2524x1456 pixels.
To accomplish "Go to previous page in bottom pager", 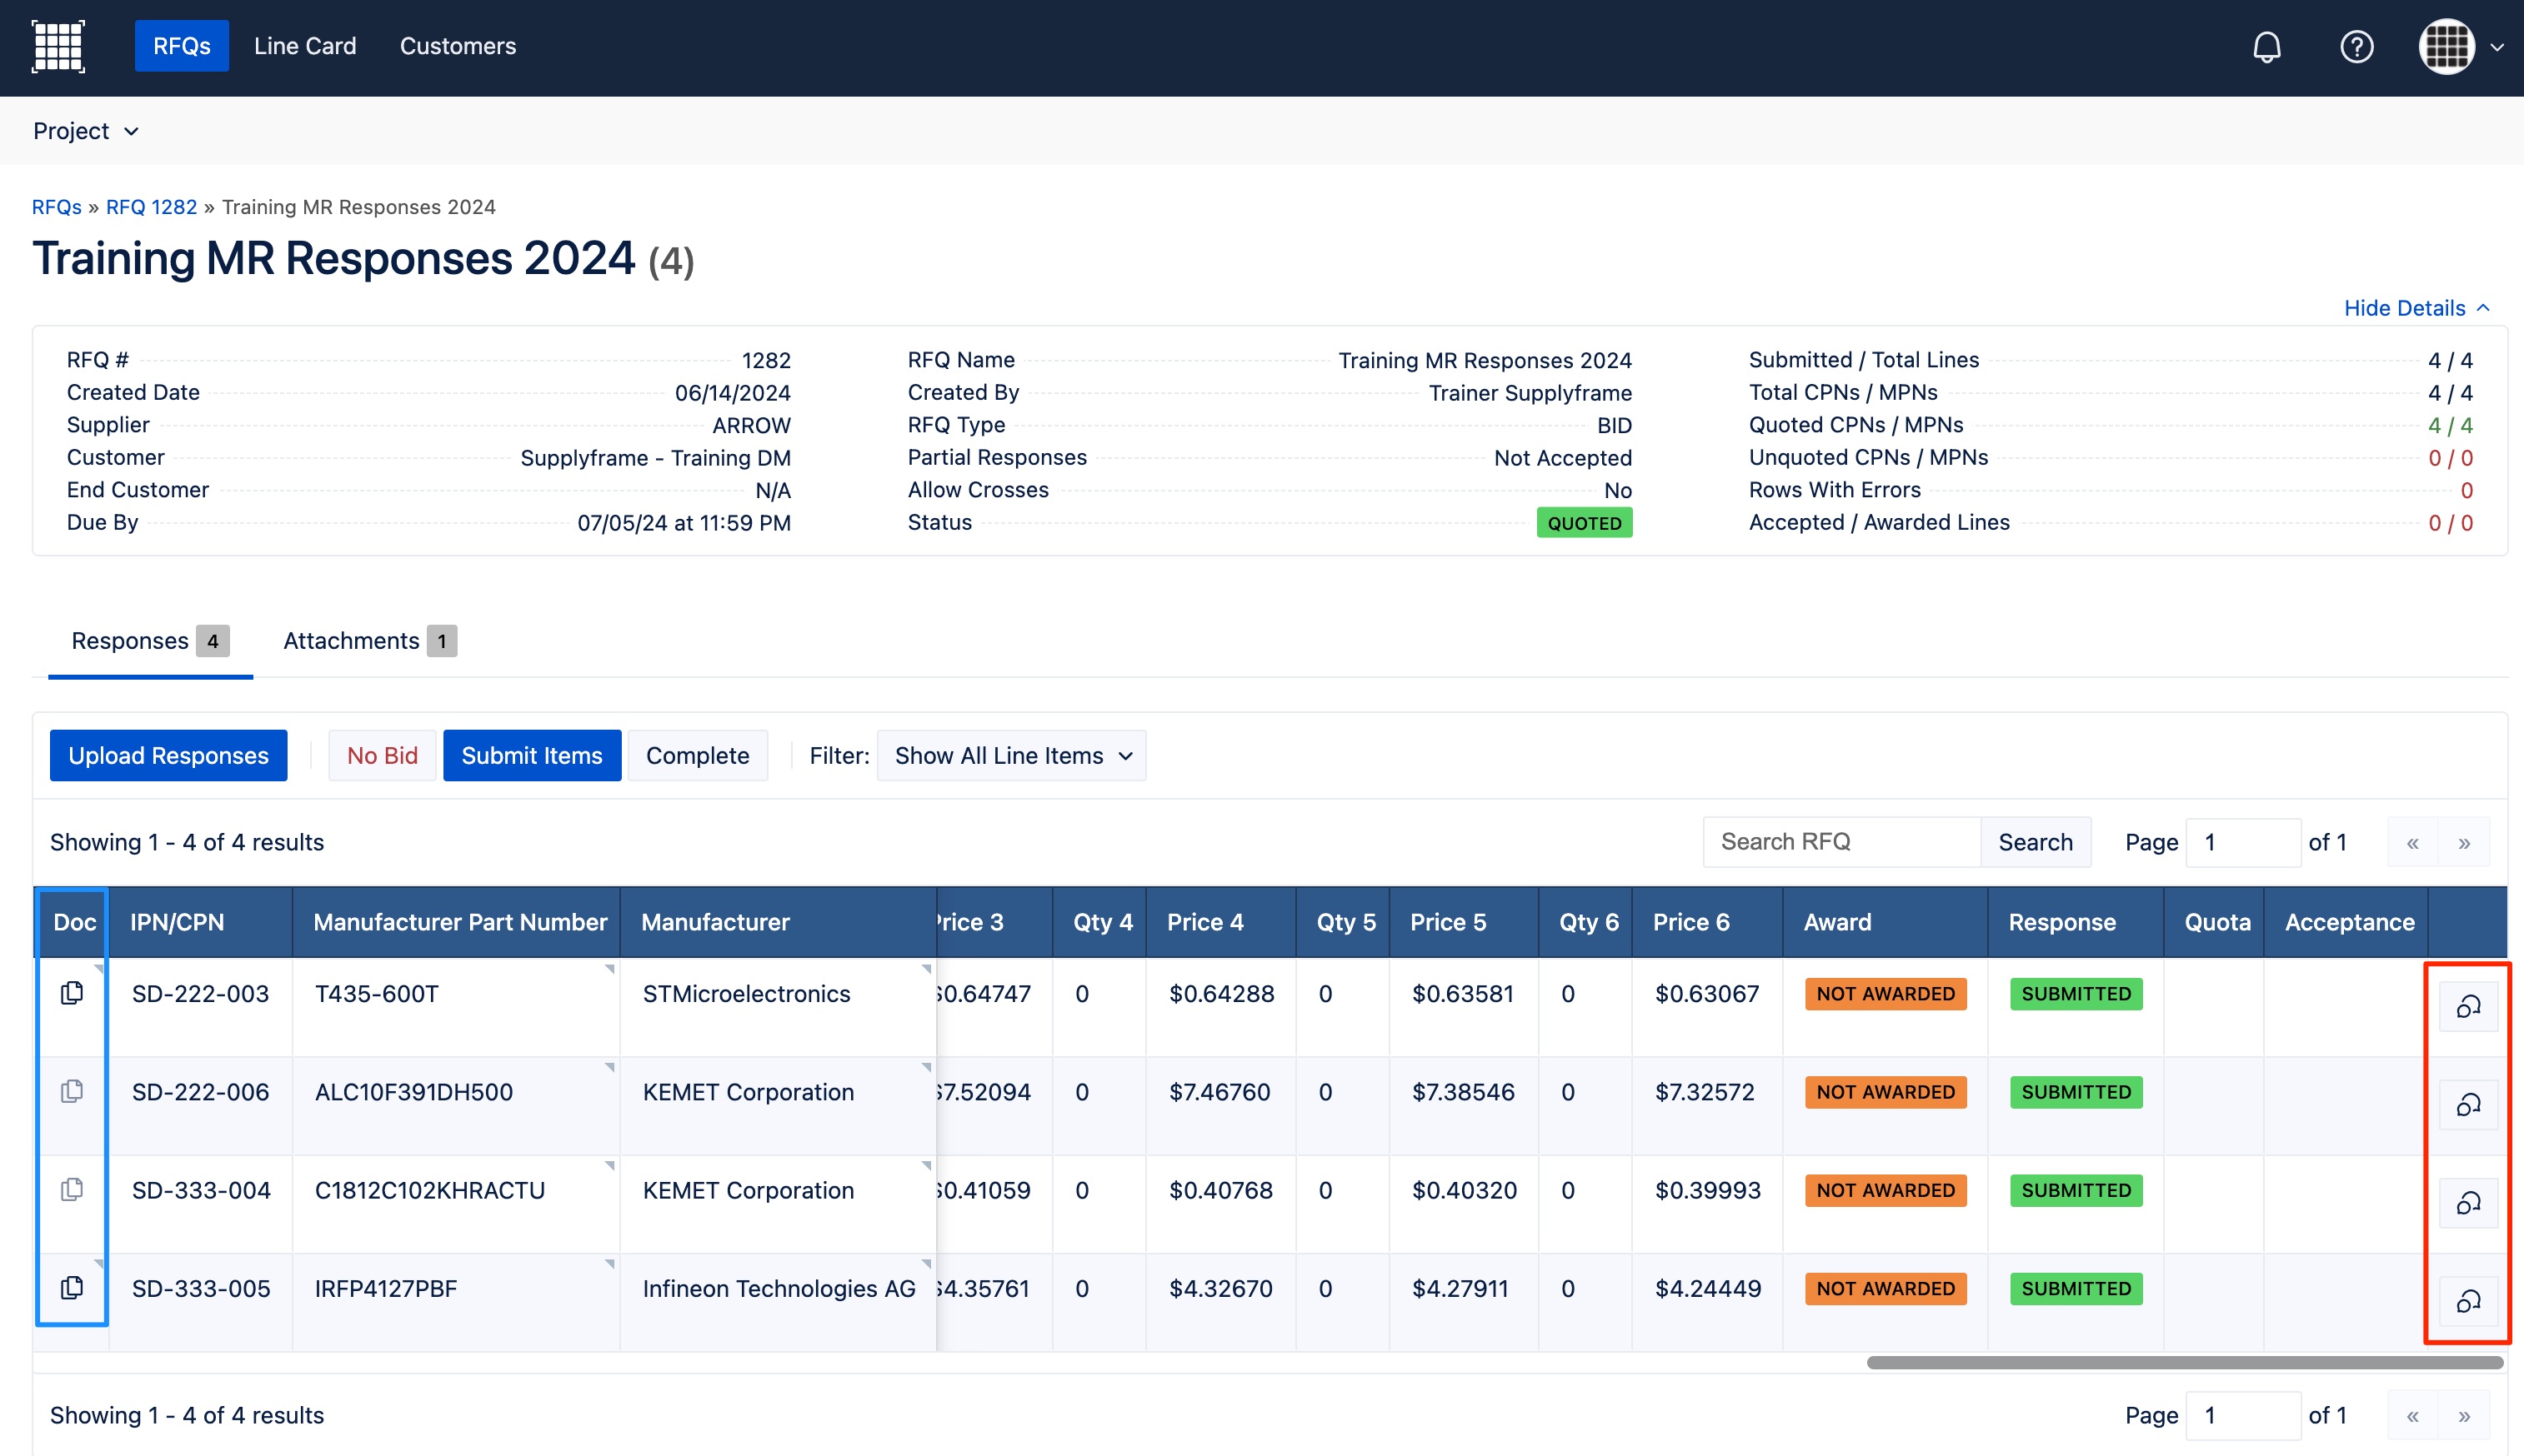I will tap(2413, 1415).
